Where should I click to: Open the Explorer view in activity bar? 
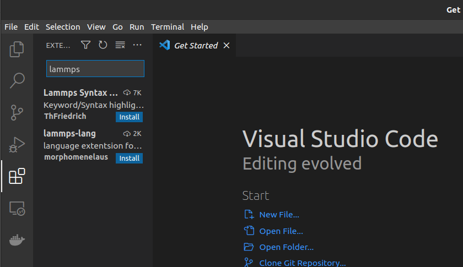pos(17,49)
